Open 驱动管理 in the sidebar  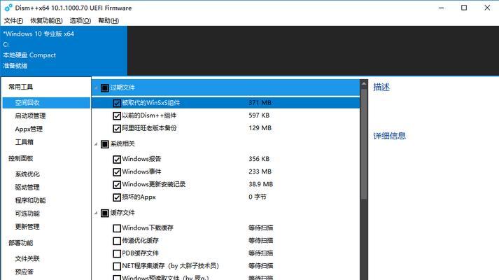27,187
